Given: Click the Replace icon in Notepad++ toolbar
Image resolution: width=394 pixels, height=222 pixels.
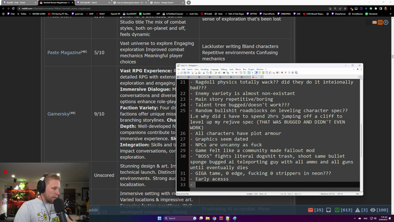Looking at the screenshot, I should click(228, 73).
